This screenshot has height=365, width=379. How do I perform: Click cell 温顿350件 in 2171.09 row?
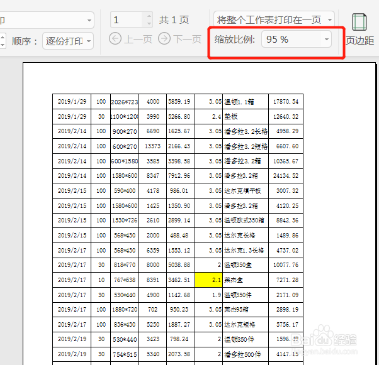click(x=246, y=295)
